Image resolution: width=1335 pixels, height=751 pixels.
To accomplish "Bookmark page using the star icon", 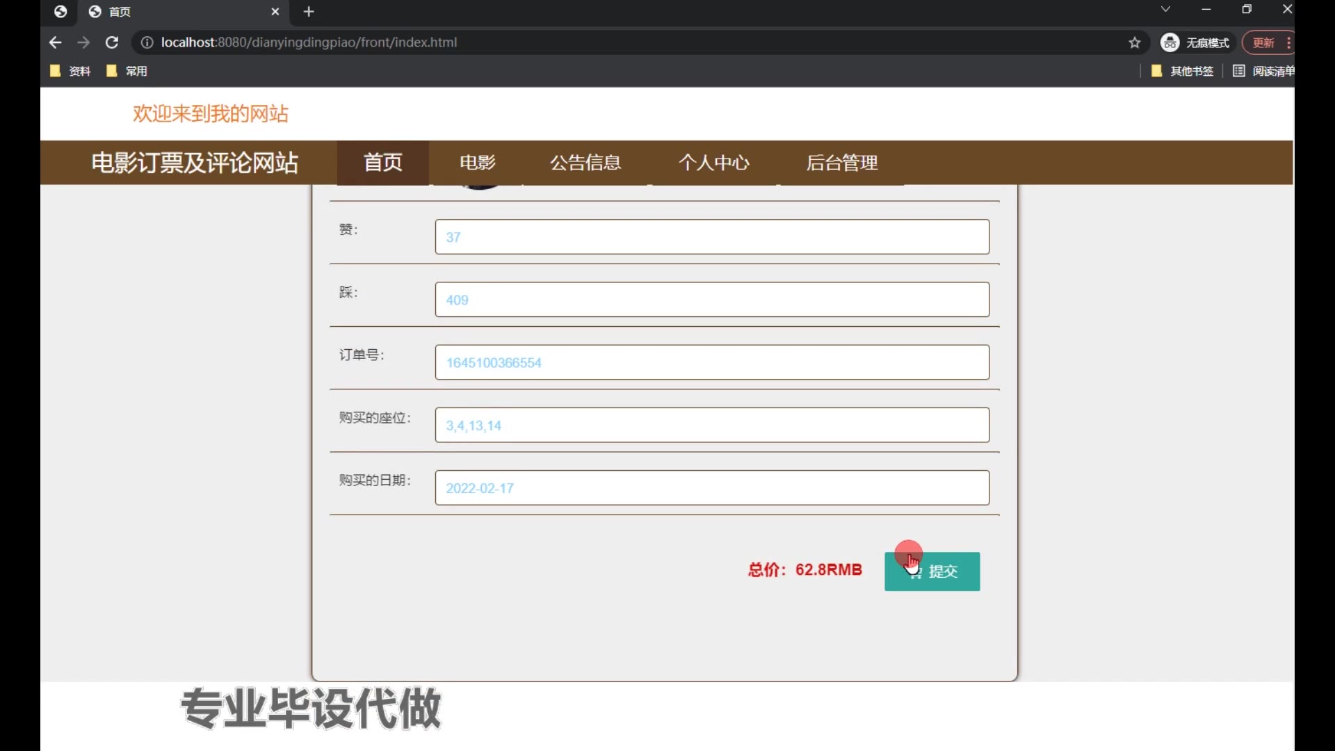I will point(1135,42).
